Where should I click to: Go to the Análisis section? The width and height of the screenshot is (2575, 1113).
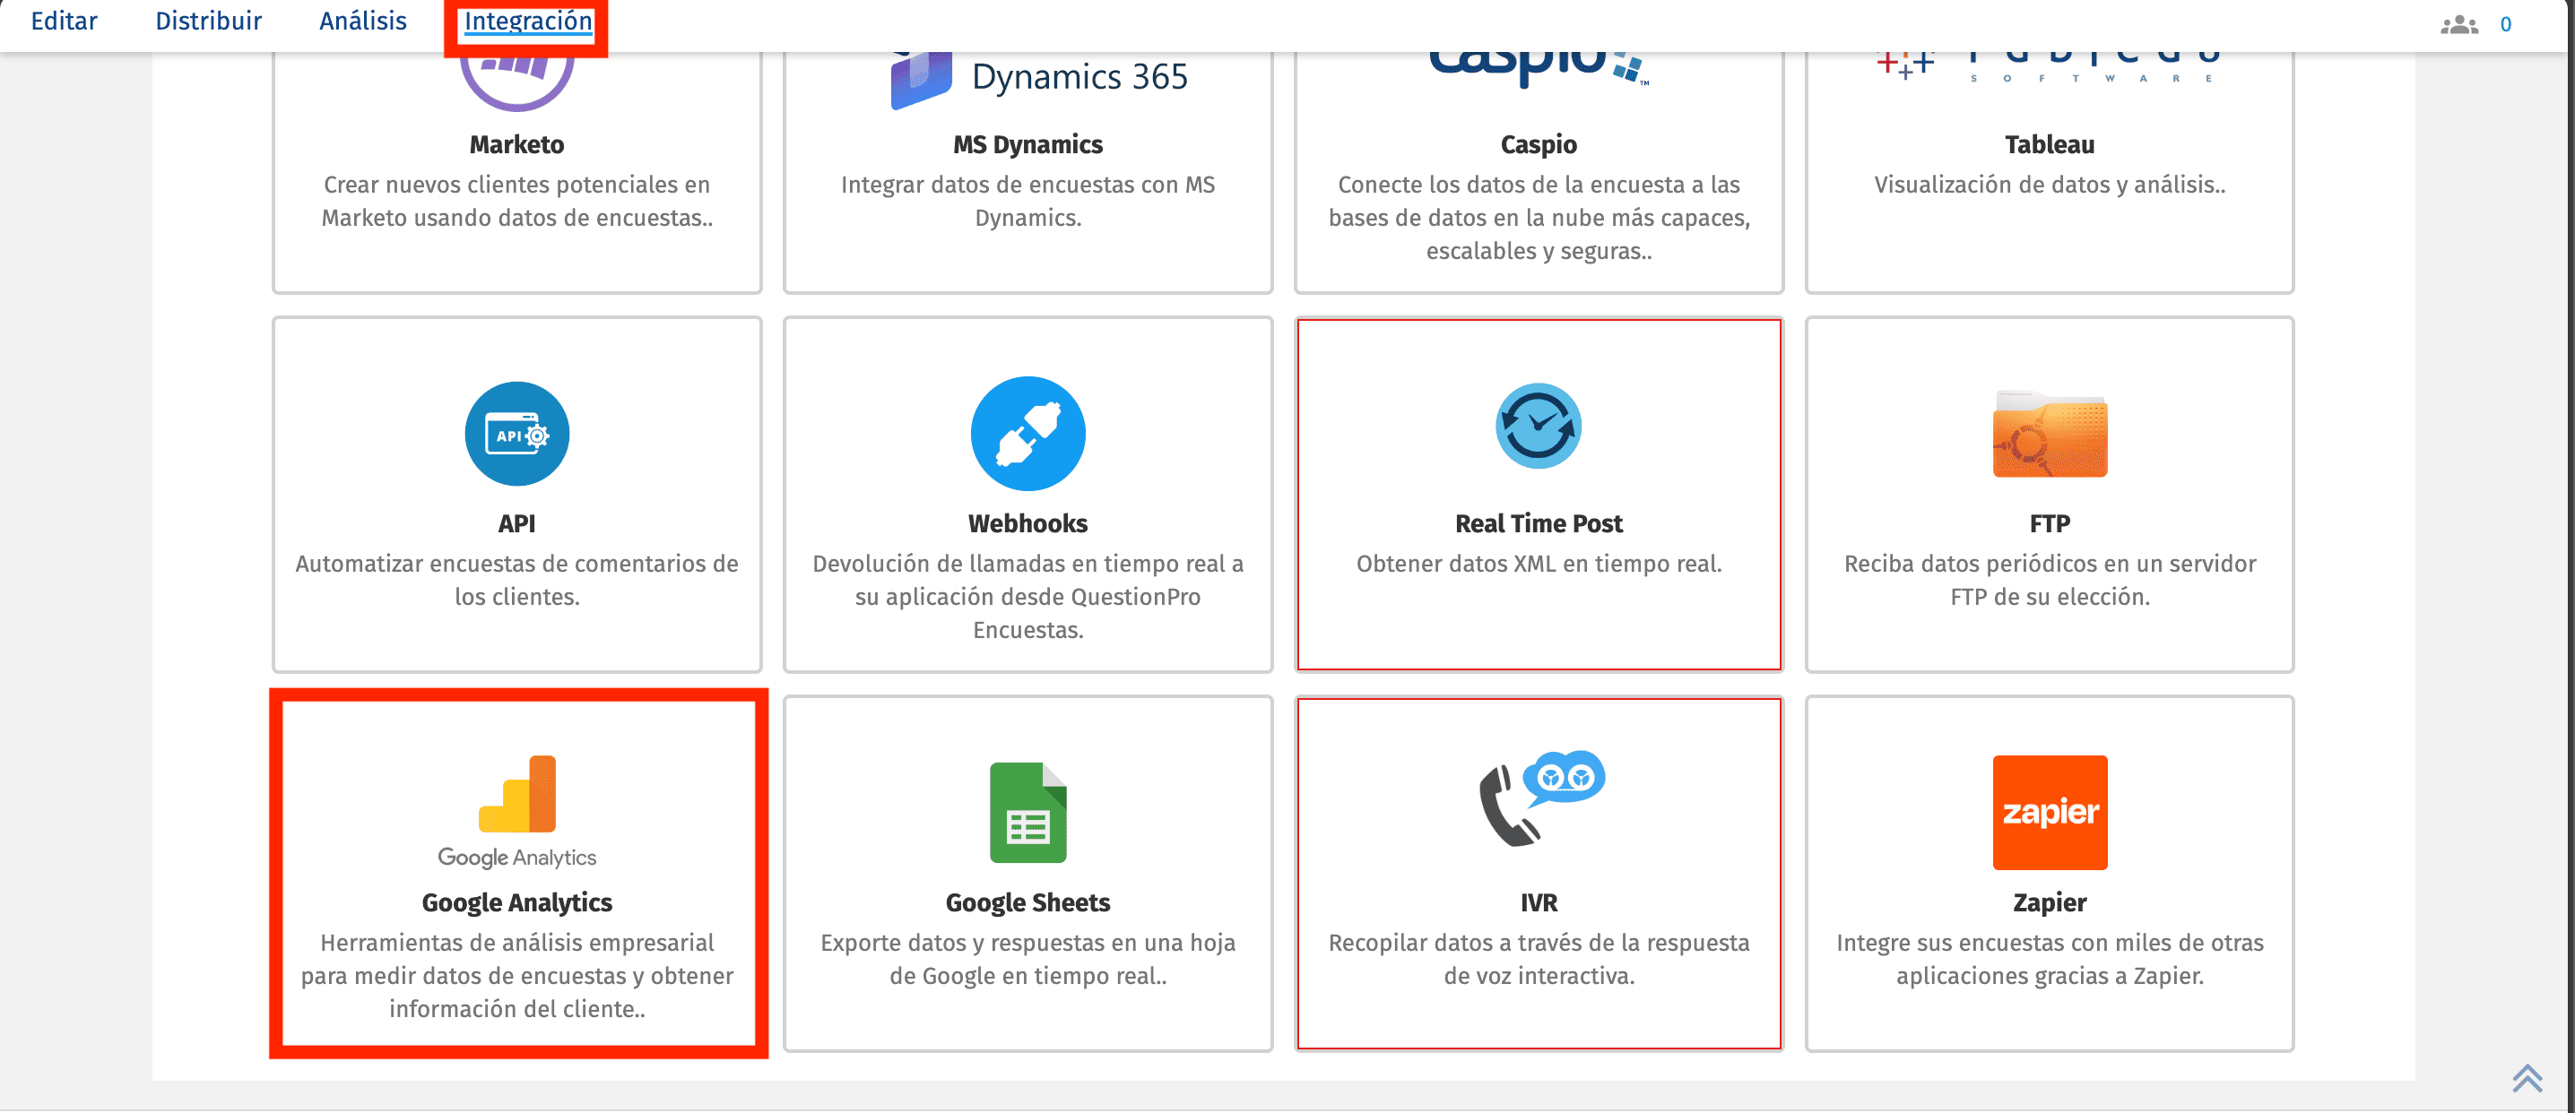tap(362, 21)
